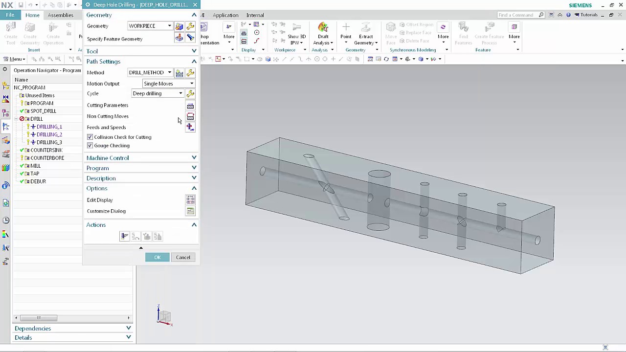Screen dimensions: 626x352
Task: Open the Menu dropdown in the top border bar
Action: pyautogui.click(x=15, y=59)
